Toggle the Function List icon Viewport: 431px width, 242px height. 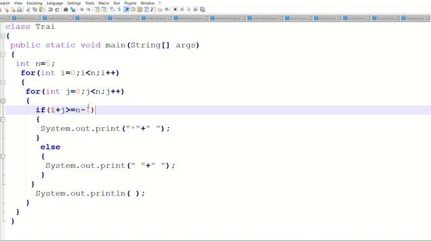pyautogui.click(x=153, y=9)
